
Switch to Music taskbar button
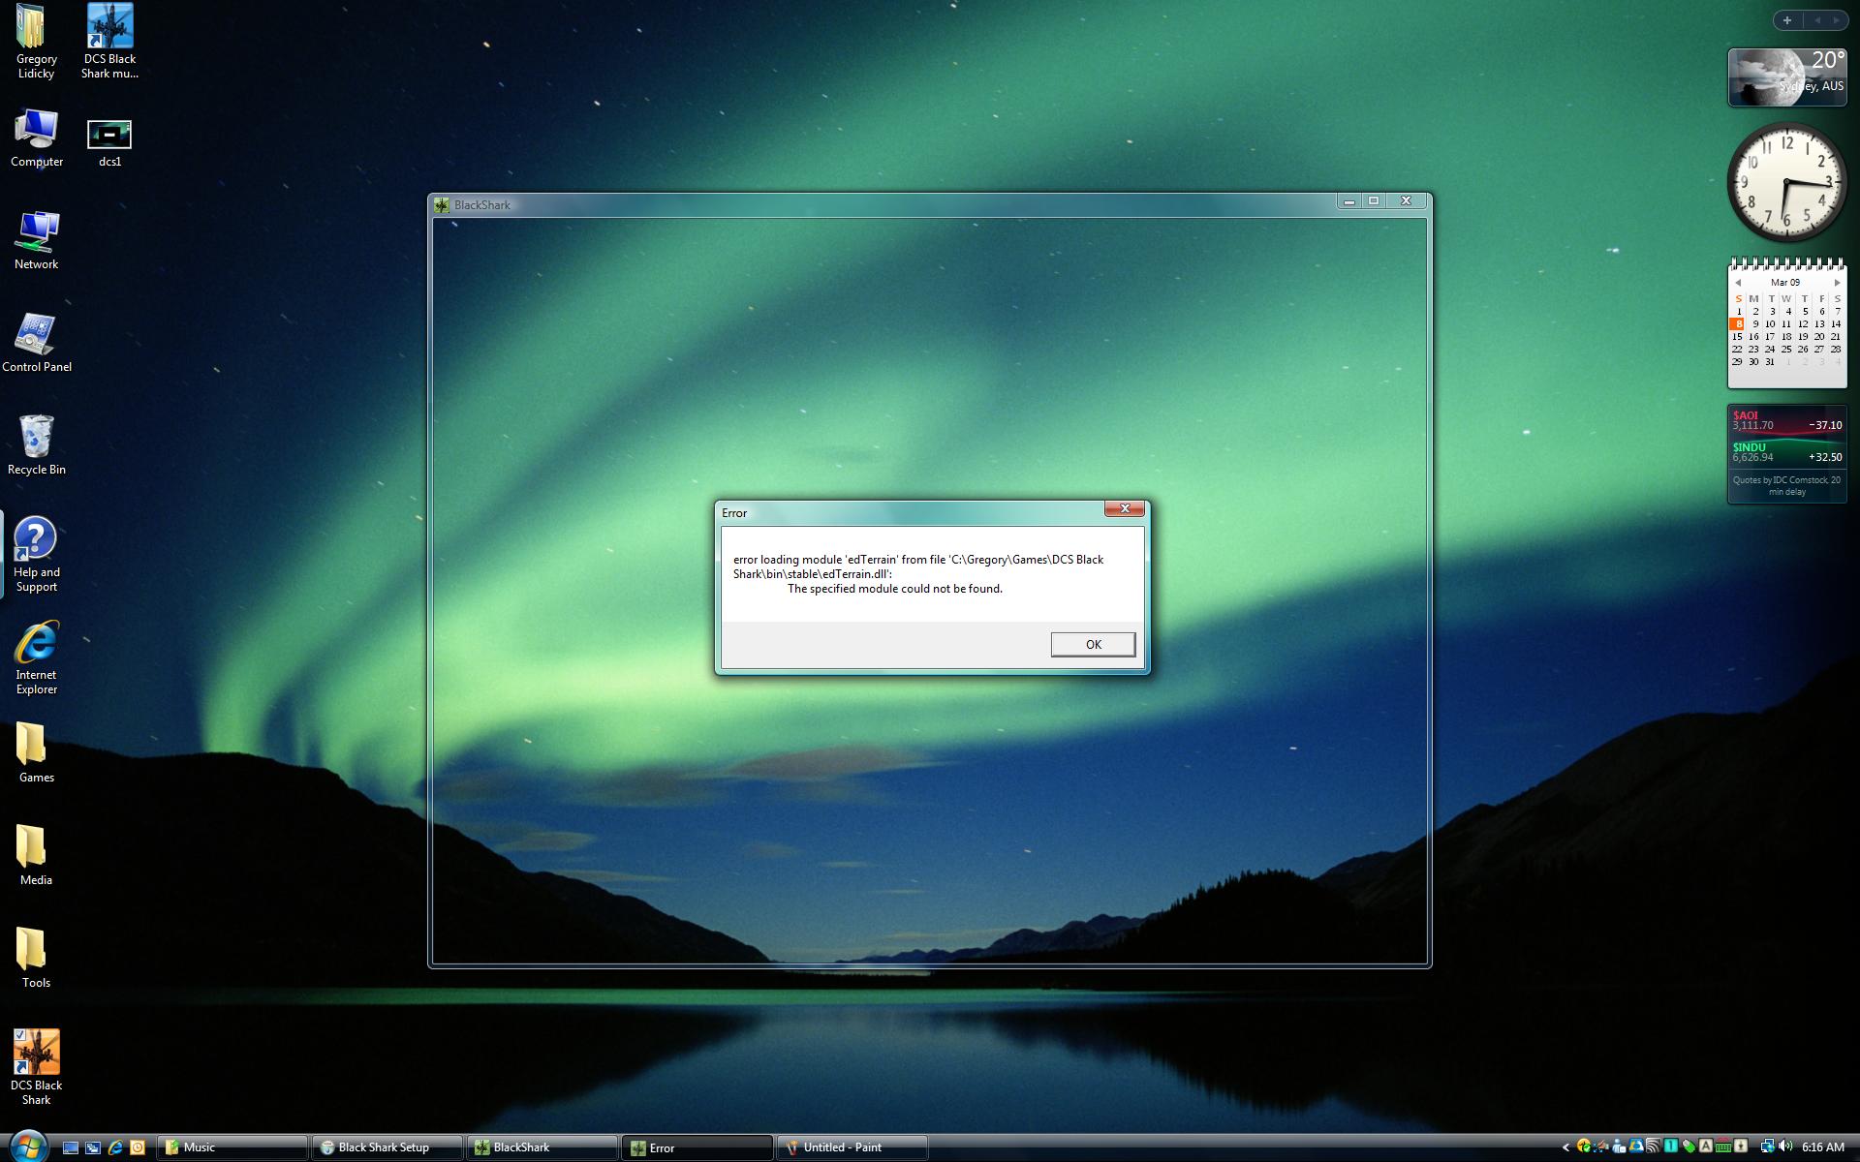232,1147
